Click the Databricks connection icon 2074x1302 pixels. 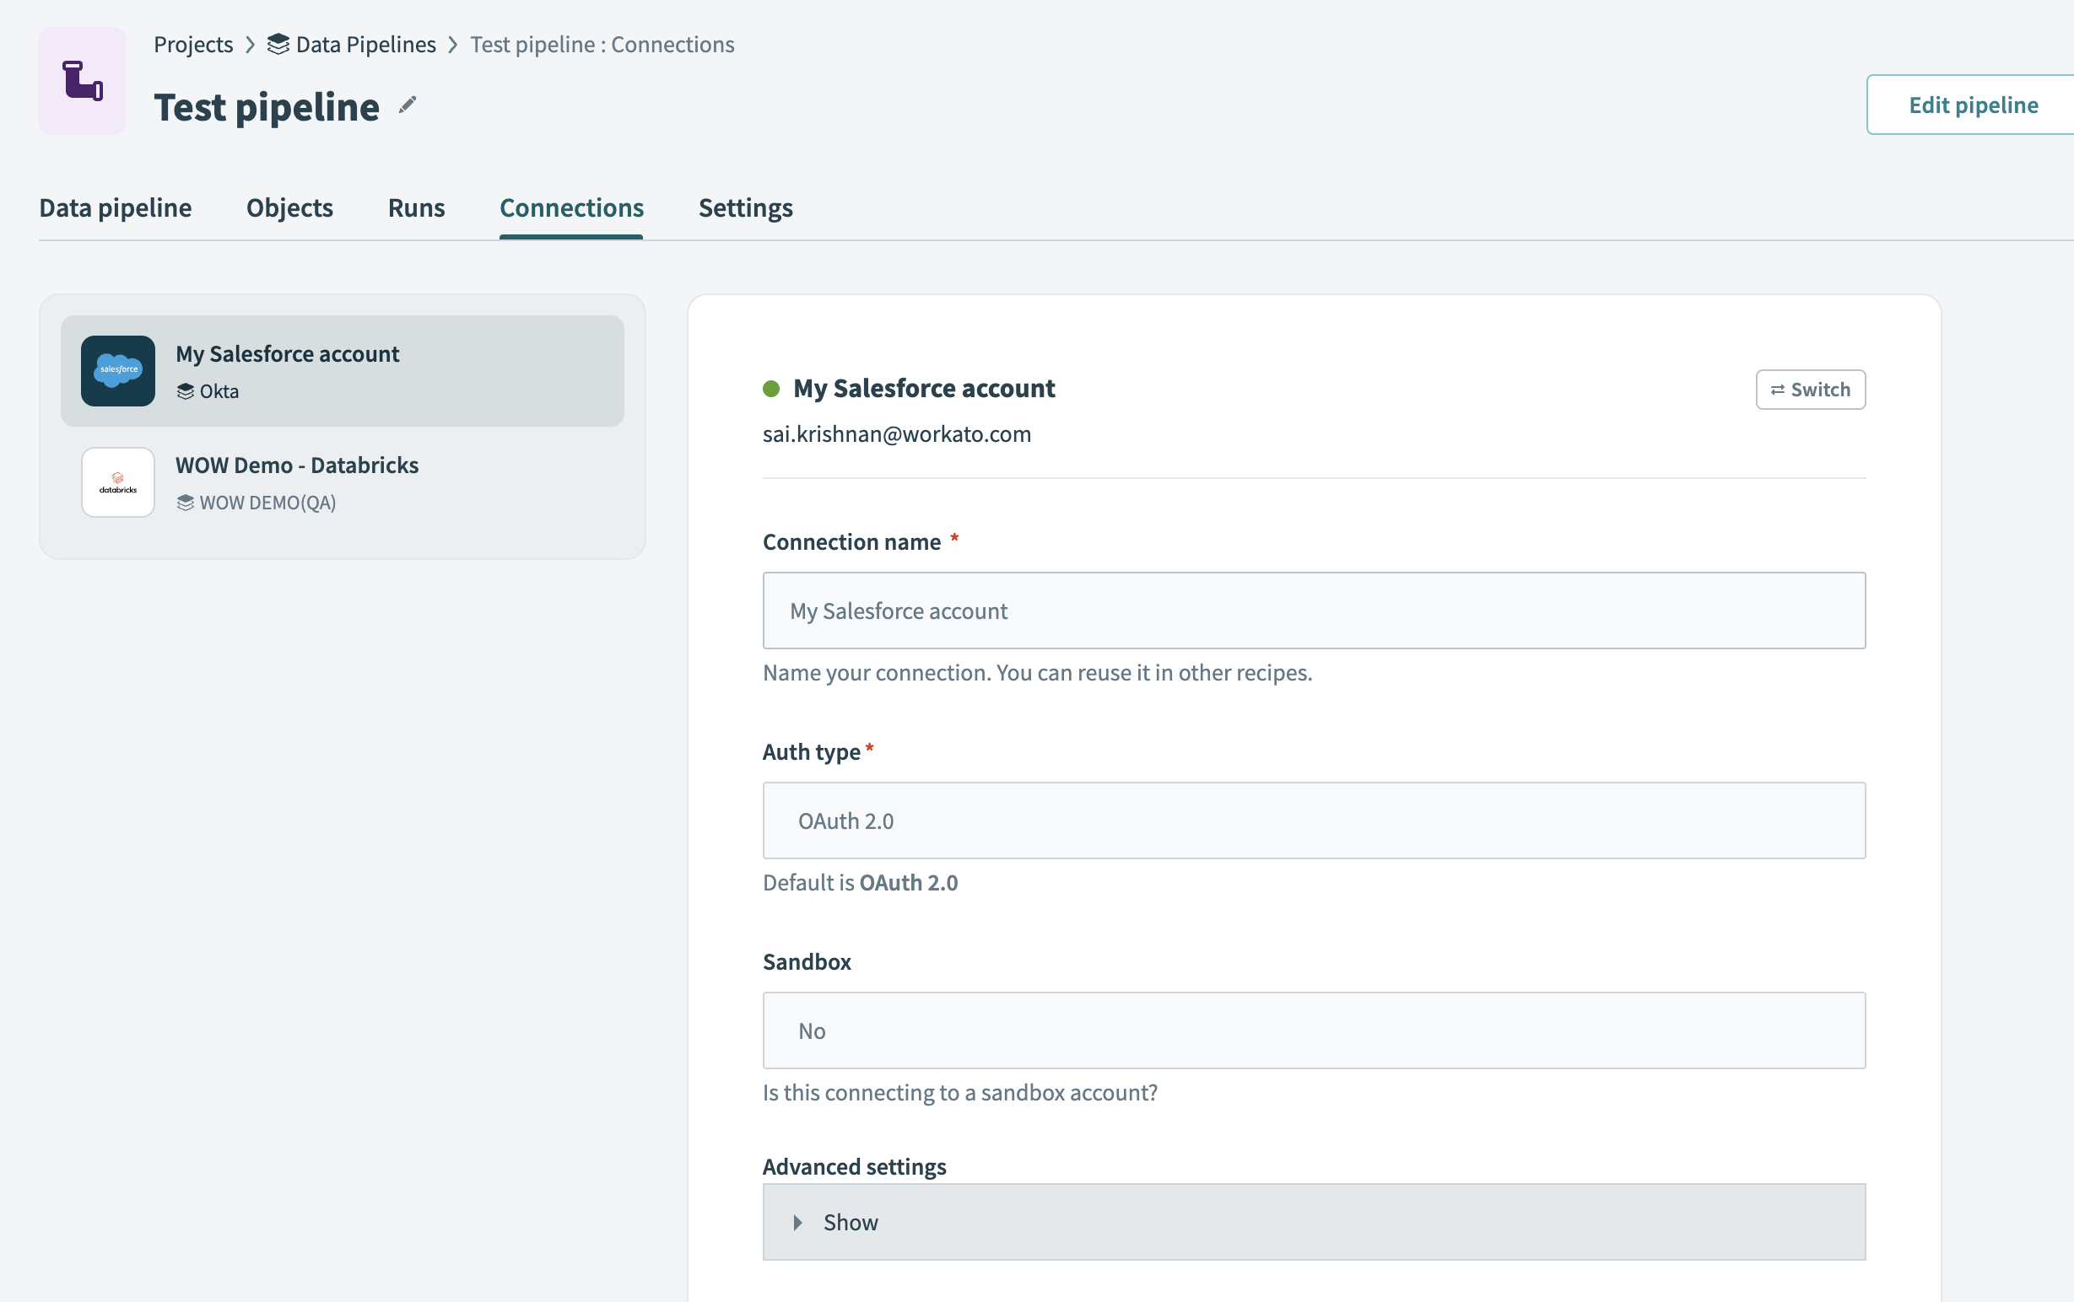[118, 482]
